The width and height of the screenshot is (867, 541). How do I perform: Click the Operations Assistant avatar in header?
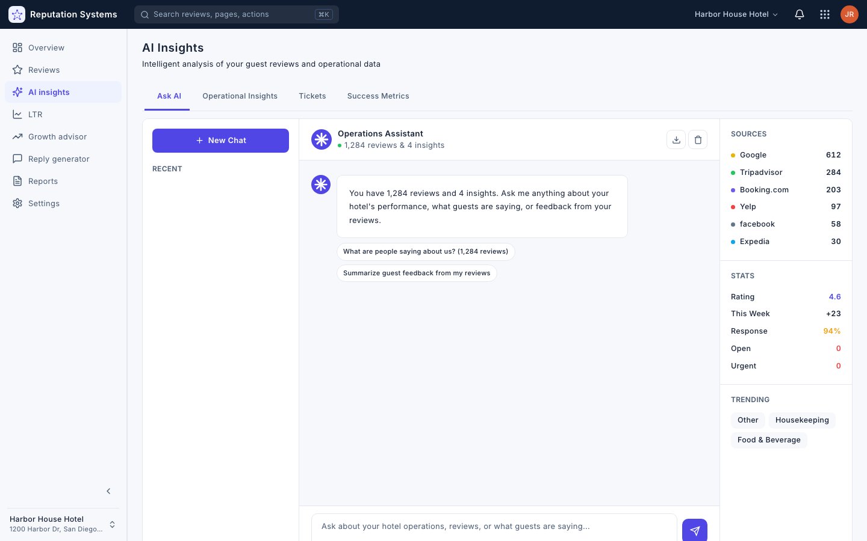click(322, 139)
